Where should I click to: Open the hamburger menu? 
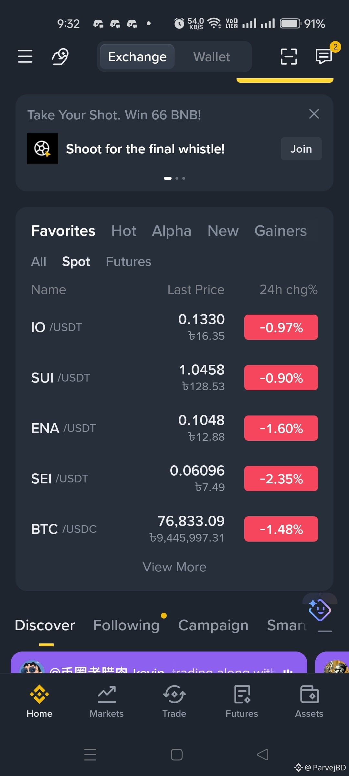(x=25, y=57)
